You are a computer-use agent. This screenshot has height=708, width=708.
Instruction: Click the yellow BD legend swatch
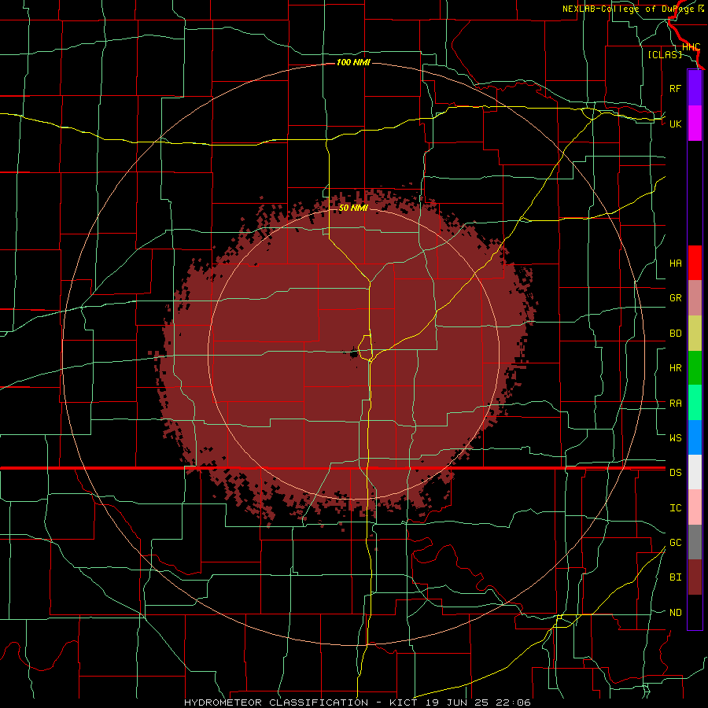(695, 334)
